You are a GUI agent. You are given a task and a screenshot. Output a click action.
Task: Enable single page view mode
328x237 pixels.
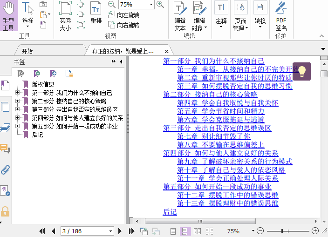point(173,231)
